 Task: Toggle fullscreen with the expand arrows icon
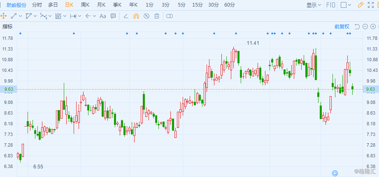coord(370,5)
